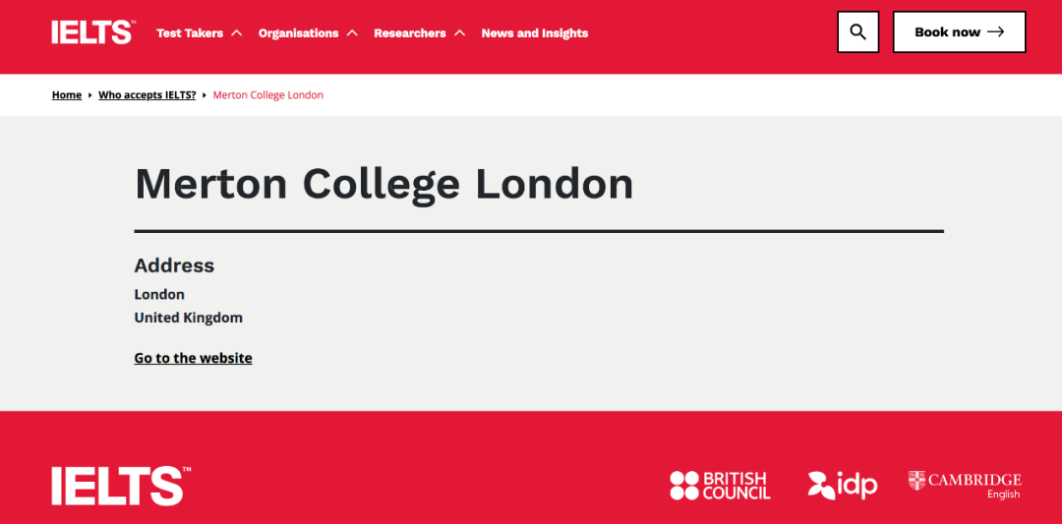Expand the Organisations chevron
The image size is (1062, 524).
[351, 32]
